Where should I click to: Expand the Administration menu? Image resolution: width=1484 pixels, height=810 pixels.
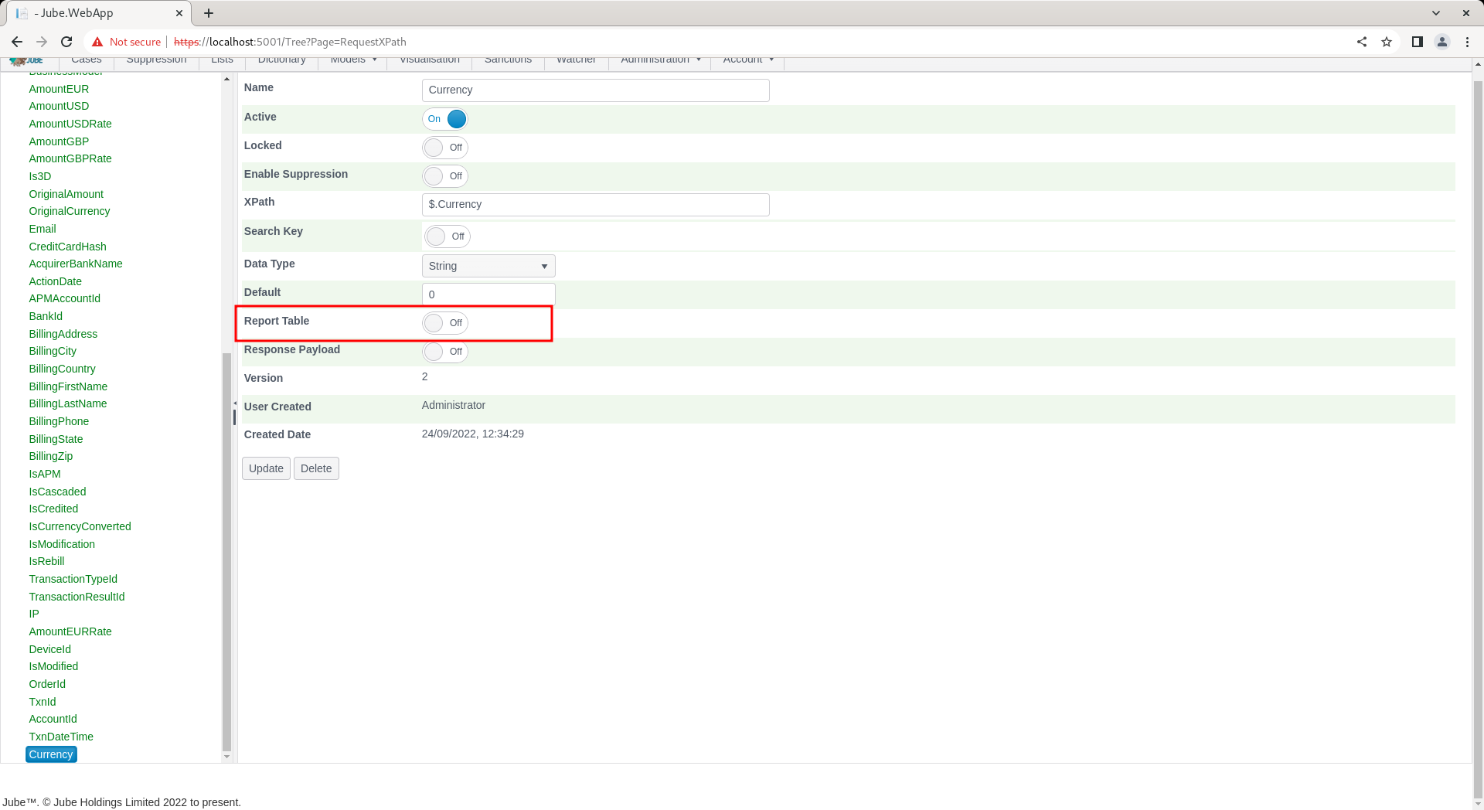tap(661, 60)
